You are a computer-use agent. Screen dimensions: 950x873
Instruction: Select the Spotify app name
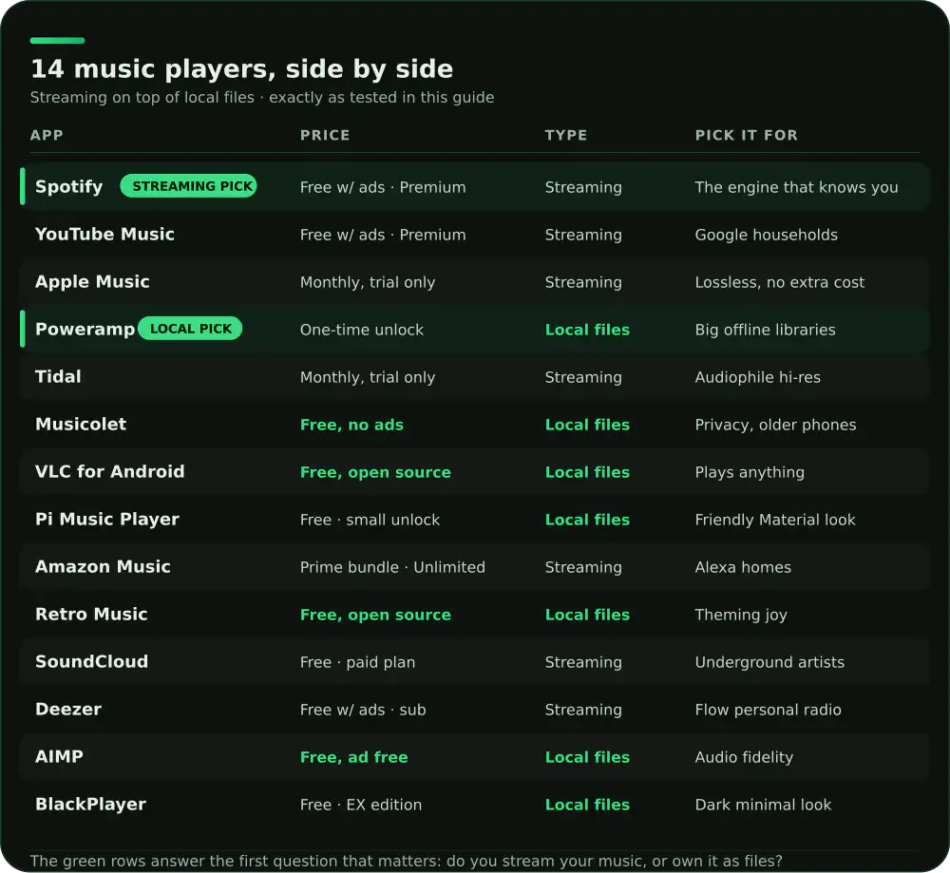(69, 186)
